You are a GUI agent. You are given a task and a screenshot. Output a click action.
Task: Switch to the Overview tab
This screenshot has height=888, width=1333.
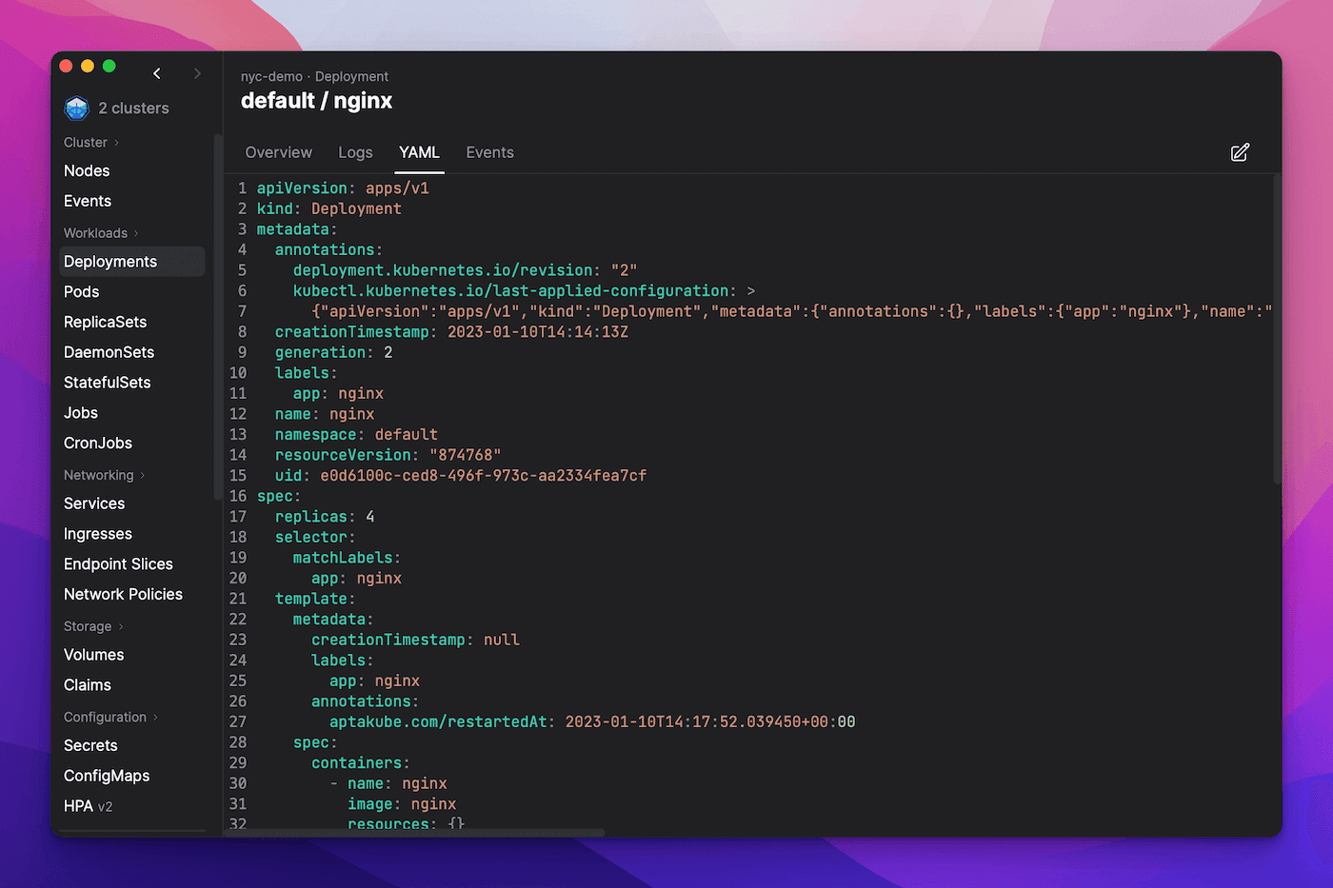coord(278,152)
